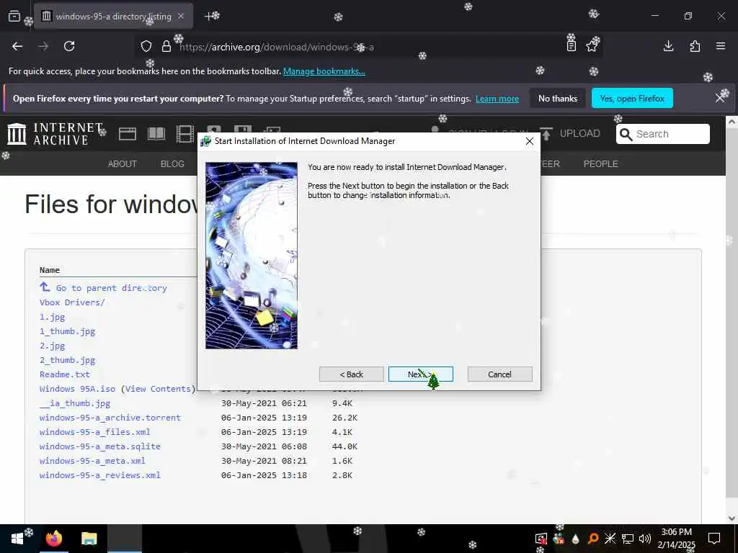Image resolution: width=738 pixels, height=553 pixels.
Task: Click Firefox icon in taskbar
Action: [53, 539]
